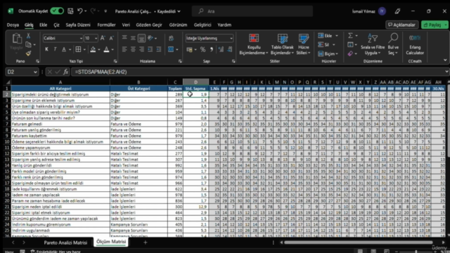This screenshot has width=450, height=253.
Task: Click the horizontal scrollbar at bottom
Action: pos(358,242)
